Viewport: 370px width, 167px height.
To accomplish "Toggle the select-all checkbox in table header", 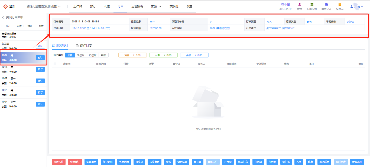I will [x=55, y=64].
